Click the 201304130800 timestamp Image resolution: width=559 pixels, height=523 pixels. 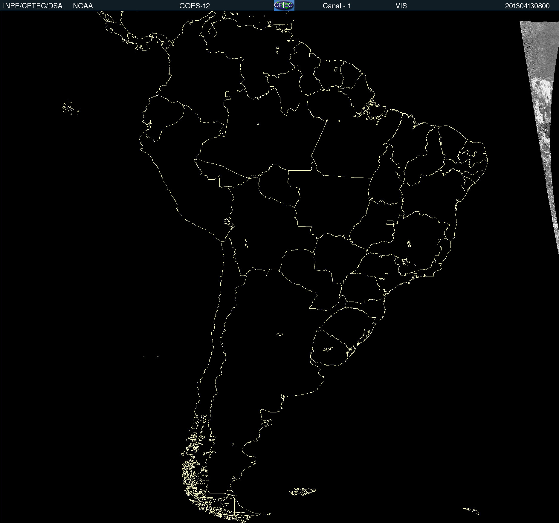click(527, 6)
